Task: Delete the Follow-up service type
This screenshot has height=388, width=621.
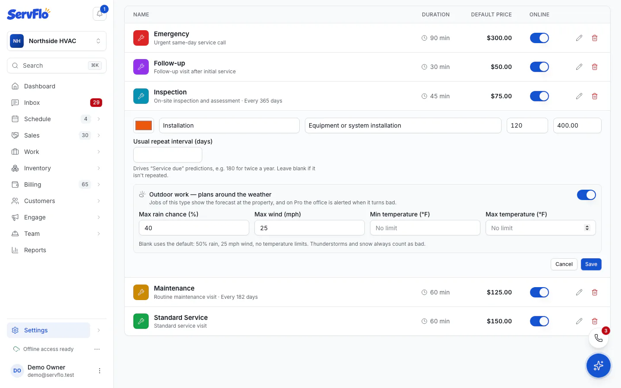Action: [595, 67]
